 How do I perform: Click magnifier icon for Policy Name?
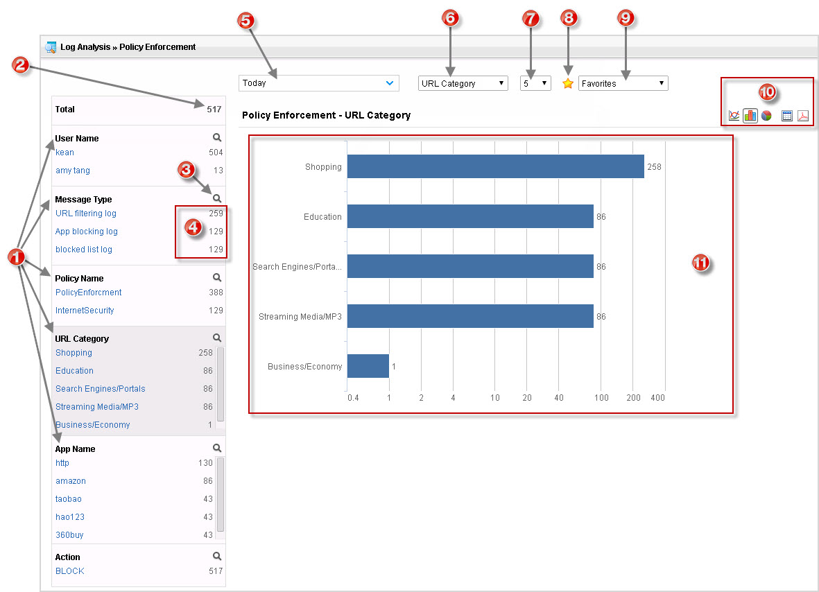coord(217,277)
